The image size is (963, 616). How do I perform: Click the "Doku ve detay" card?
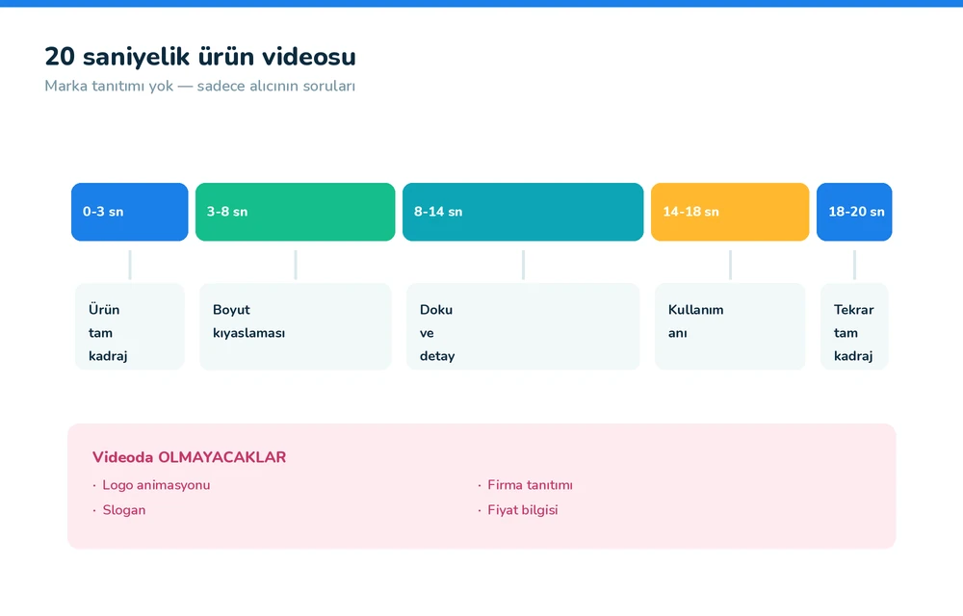pos(523,326)
